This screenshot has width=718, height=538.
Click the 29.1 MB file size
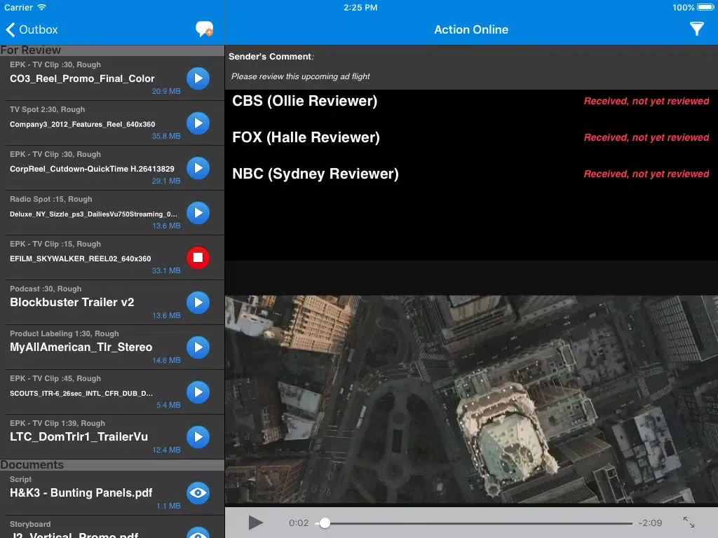166,181
